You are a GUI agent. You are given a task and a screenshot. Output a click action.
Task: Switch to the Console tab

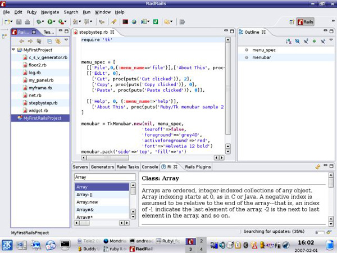150,167
